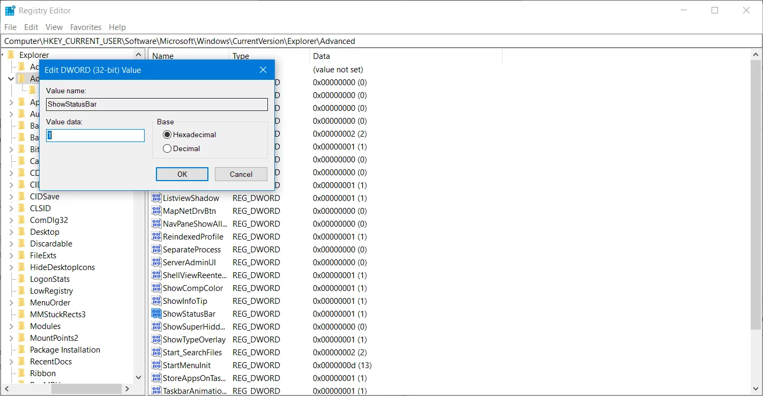Click the ShellViewReente DWORD value icon

click(x=156, y=275)
